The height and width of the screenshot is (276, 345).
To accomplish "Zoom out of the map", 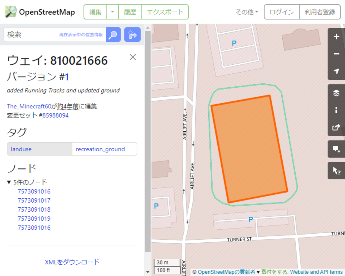I will (x=336, y=54).
